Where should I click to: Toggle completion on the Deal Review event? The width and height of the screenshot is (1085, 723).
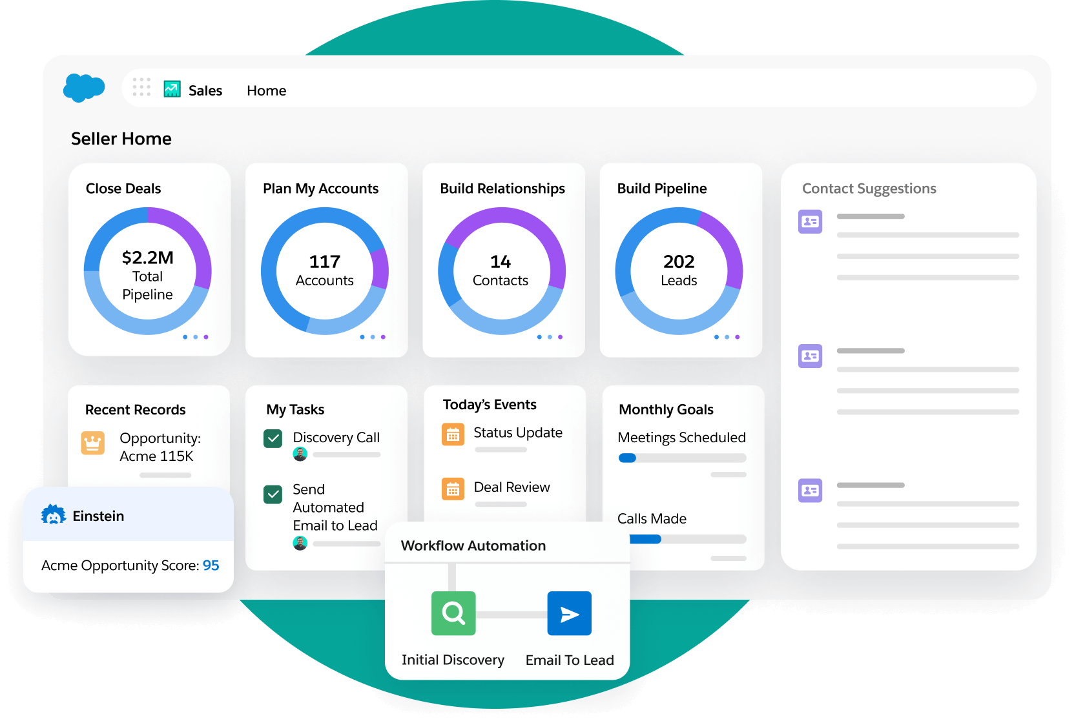[454, 489]
